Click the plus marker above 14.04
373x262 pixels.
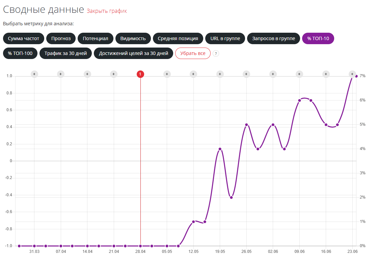pyautogui.click(x=87, y=74)
